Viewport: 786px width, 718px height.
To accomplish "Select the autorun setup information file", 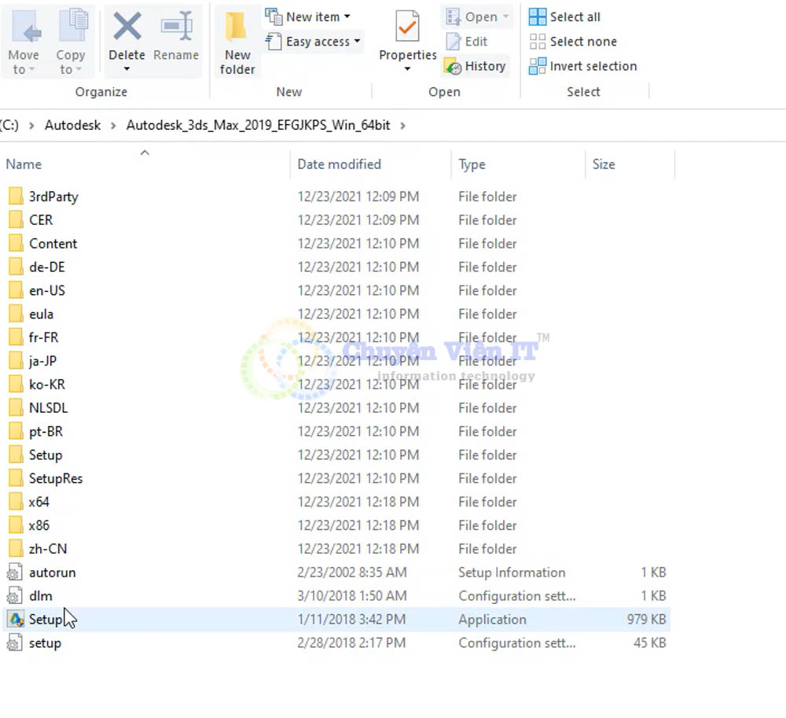I will point(52,573).
